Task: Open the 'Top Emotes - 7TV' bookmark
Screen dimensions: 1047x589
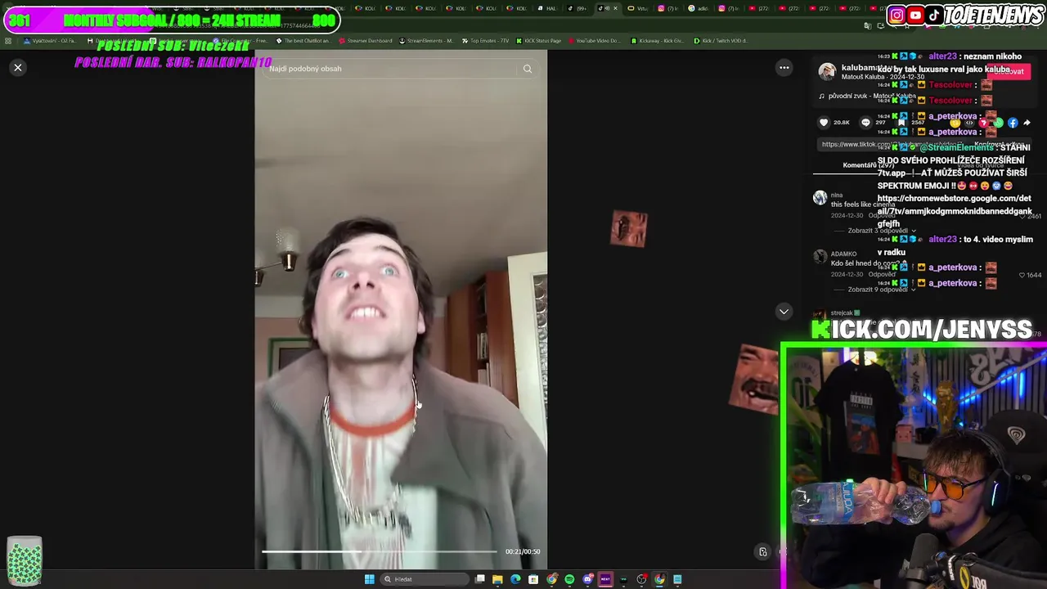Action: tap(484, 40)
